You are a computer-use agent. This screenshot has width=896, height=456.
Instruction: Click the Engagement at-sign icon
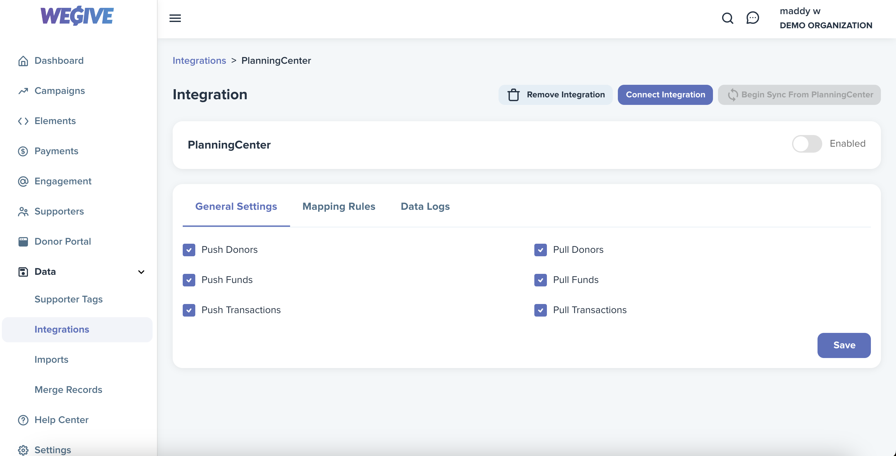tap(23, 182)
